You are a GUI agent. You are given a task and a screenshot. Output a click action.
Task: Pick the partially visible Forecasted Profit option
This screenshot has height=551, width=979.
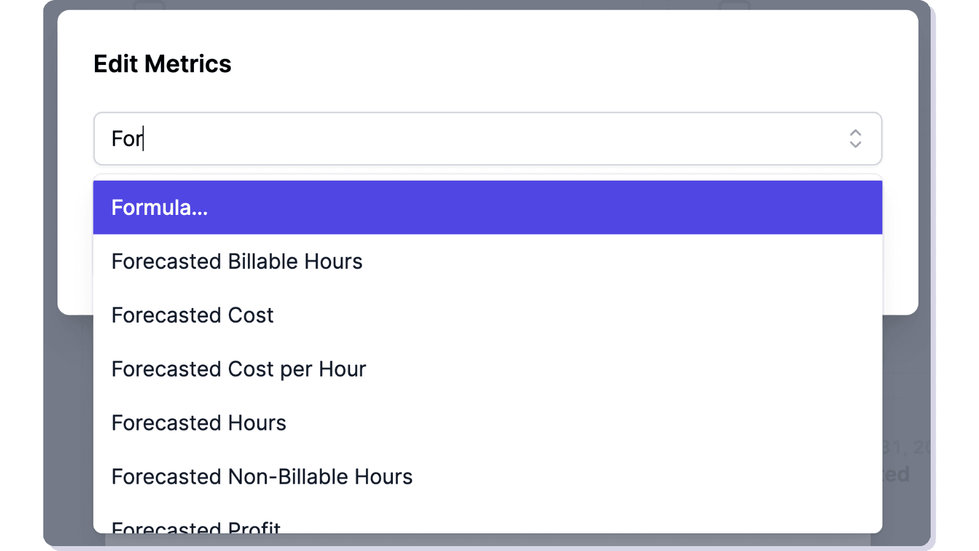(x=196, y=527)
